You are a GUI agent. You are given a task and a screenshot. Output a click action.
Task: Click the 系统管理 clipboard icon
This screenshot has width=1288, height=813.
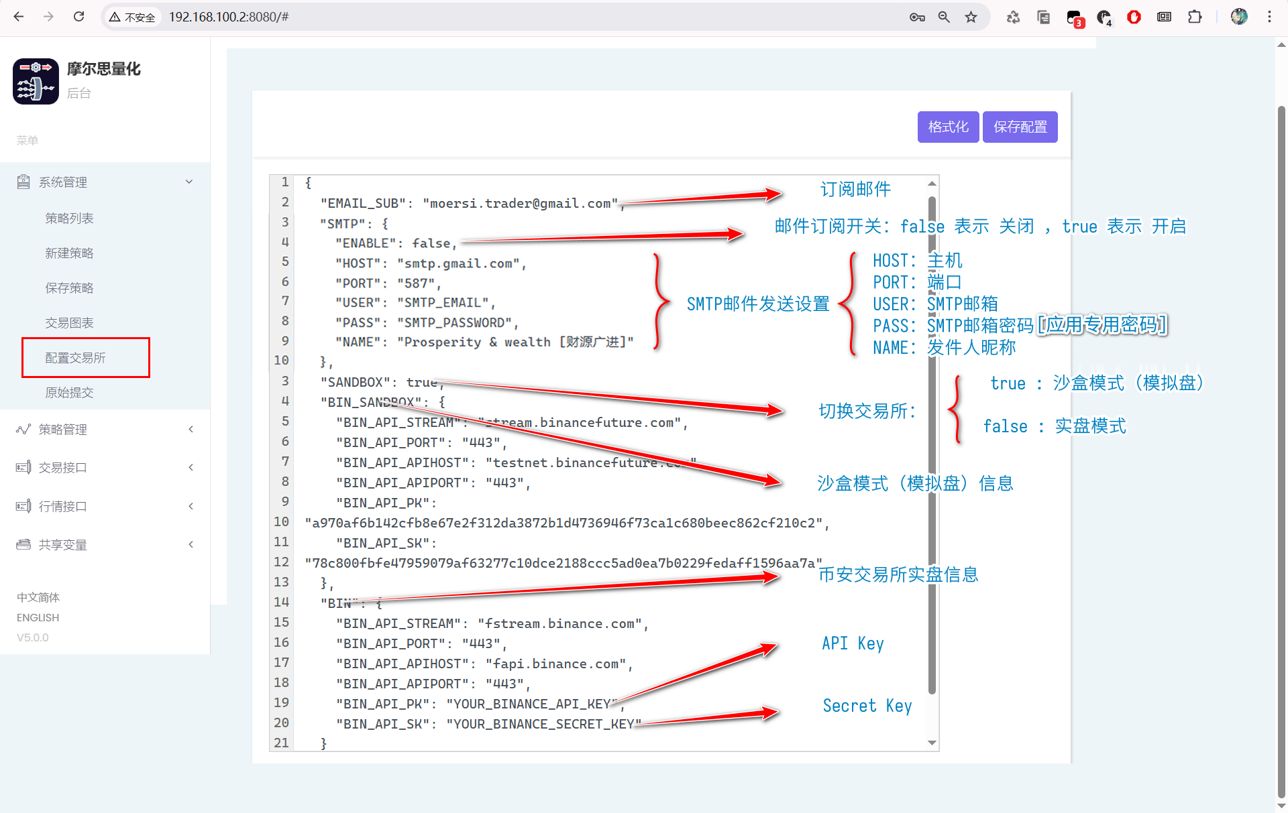[23, 182]
